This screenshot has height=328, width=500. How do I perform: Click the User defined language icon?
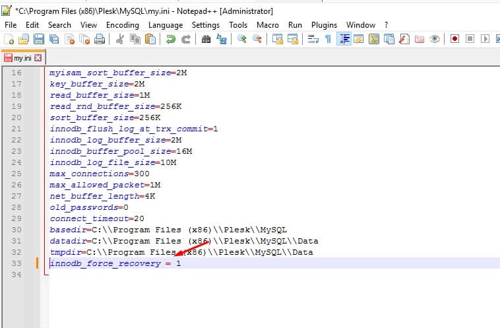click(x=359, y=39)
